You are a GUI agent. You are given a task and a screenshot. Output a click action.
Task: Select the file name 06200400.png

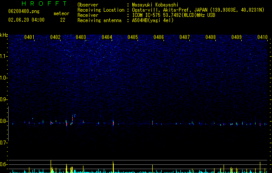(24, 11)
